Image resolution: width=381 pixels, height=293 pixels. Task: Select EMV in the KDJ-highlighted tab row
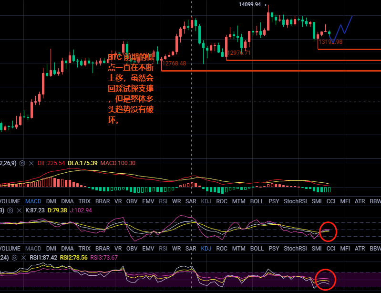click(x=148, y=249)
